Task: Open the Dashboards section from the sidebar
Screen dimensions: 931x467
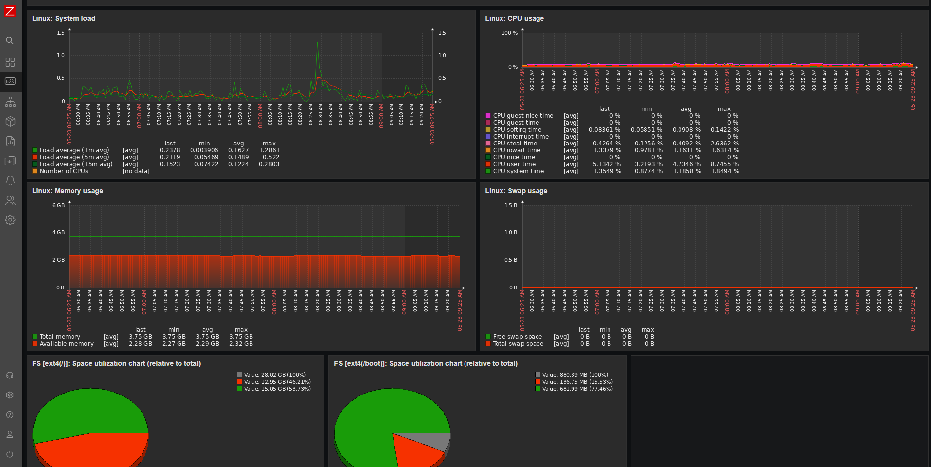Action: [10, 62]
